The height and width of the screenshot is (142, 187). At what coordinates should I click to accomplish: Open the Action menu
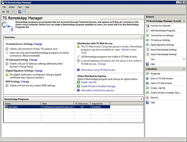(12, 7)
